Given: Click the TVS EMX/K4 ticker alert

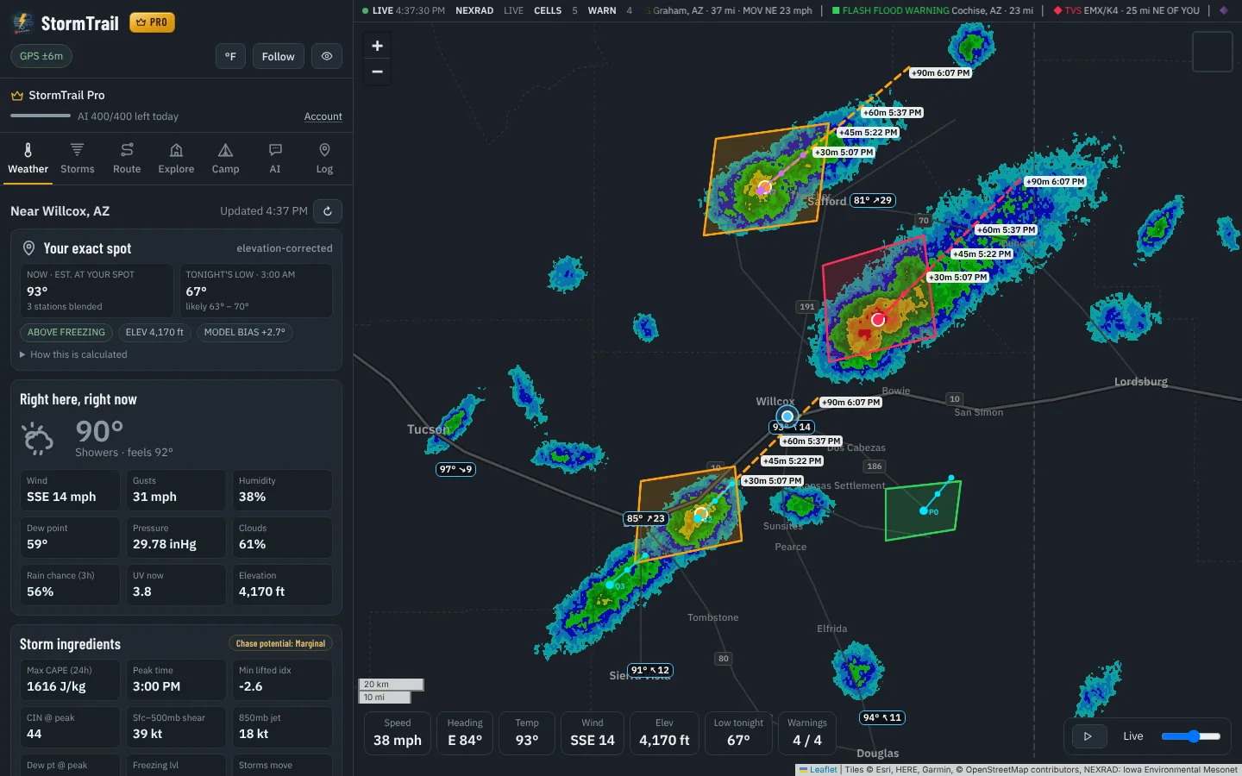Looking at the screenshot, I should (1126, 10).
